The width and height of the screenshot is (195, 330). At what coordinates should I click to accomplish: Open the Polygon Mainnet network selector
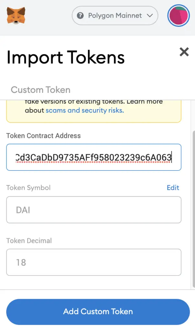point(115,15)
